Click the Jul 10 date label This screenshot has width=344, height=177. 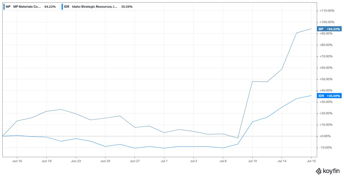252,161
